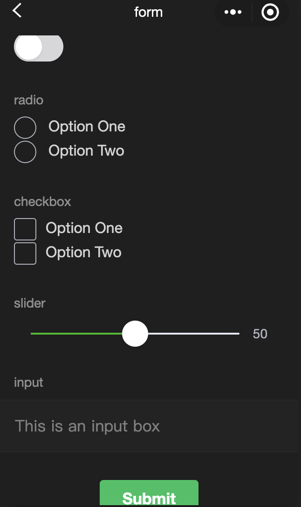Image resolution: width=301 pixels, height=507 pixels.
Task: Click the green filled part of slider
Action: click(x=77, y=334)
